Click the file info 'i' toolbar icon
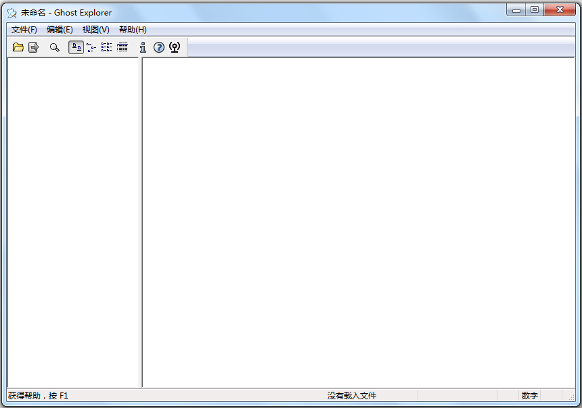 pos(143,47)
